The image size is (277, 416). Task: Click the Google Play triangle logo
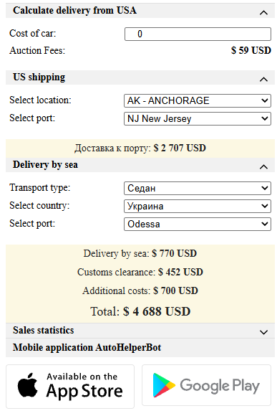tap(164, 385)
